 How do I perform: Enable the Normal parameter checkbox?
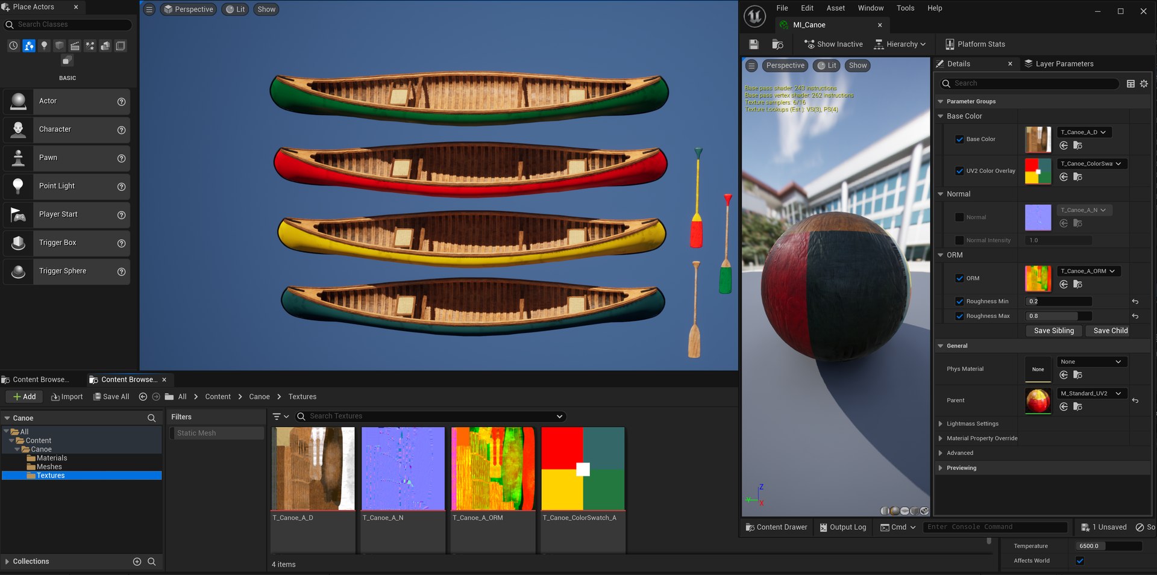click(959, 217)
